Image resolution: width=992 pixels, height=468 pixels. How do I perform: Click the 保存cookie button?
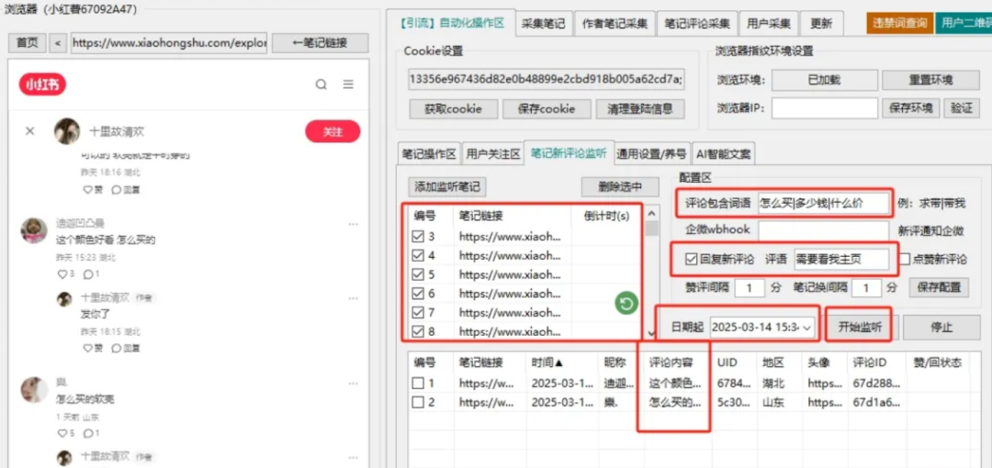tap(547, 109)
